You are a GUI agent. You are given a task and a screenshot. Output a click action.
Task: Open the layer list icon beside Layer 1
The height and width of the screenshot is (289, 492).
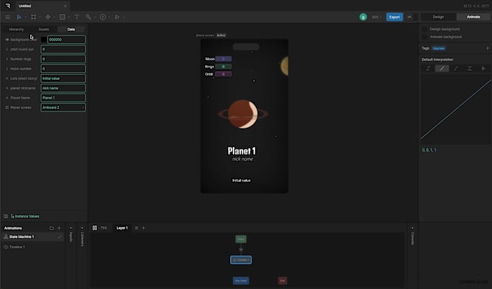[136, 228]
